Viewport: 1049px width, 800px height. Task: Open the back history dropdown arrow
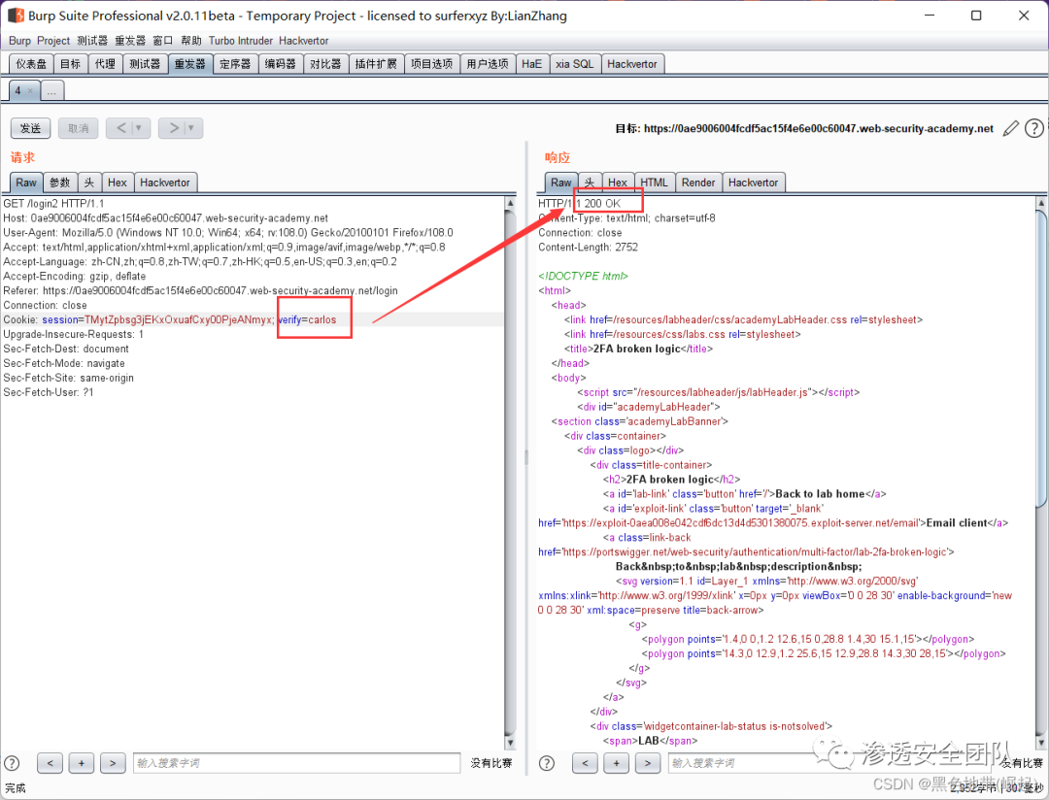[x=139, y=128]
